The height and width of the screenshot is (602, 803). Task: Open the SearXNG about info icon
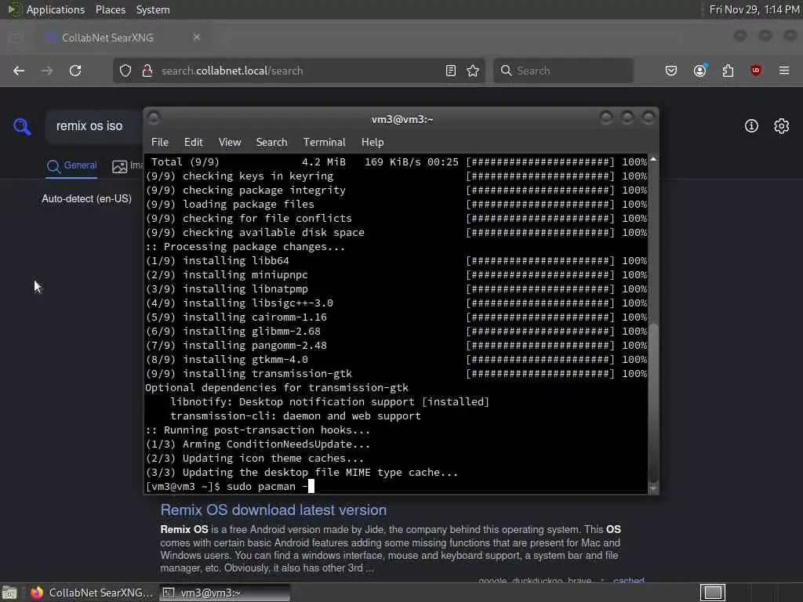coord(751,126)
